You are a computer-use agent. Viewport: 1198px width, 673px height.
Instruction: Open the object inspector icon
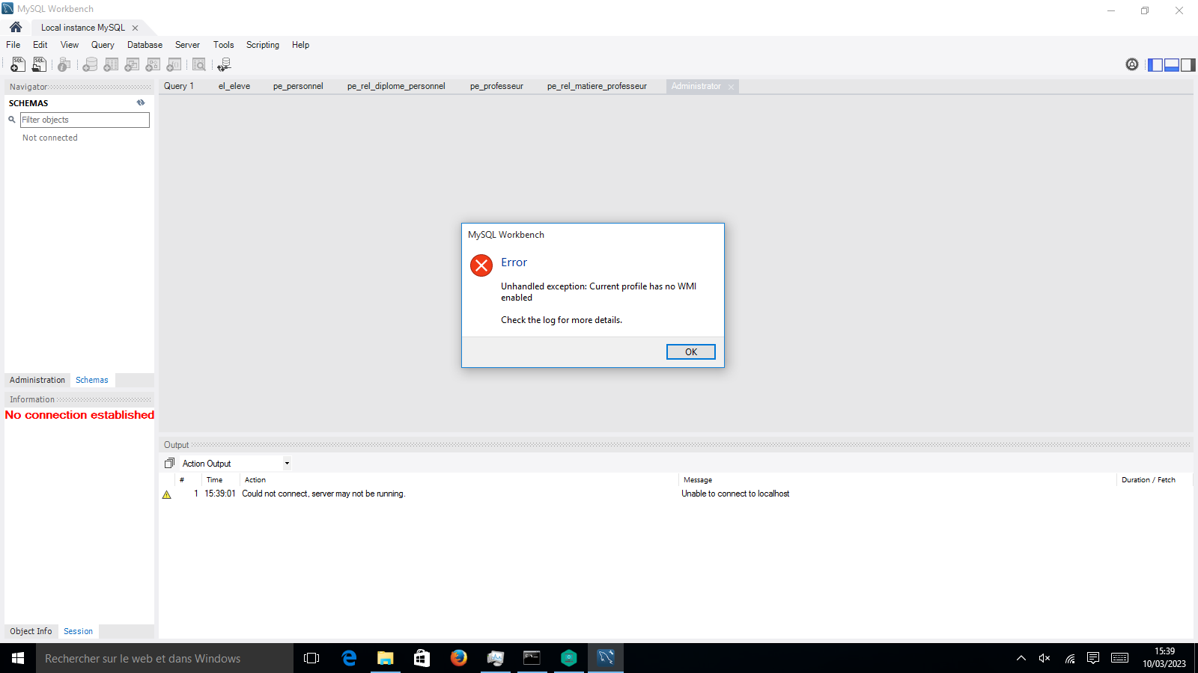coord(64,65)
